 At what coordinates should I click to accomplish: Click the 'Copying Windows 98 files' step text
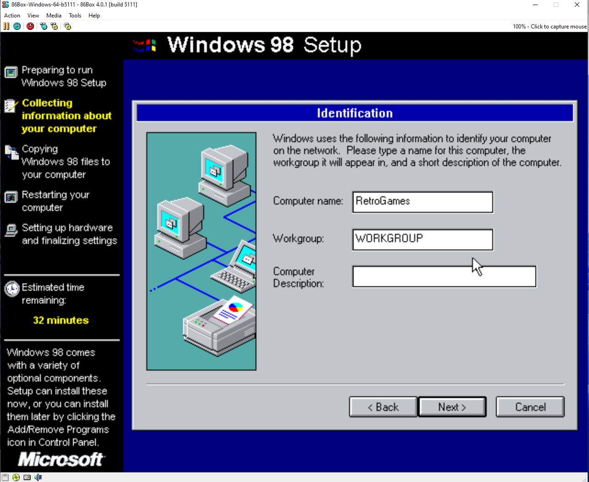66,162
